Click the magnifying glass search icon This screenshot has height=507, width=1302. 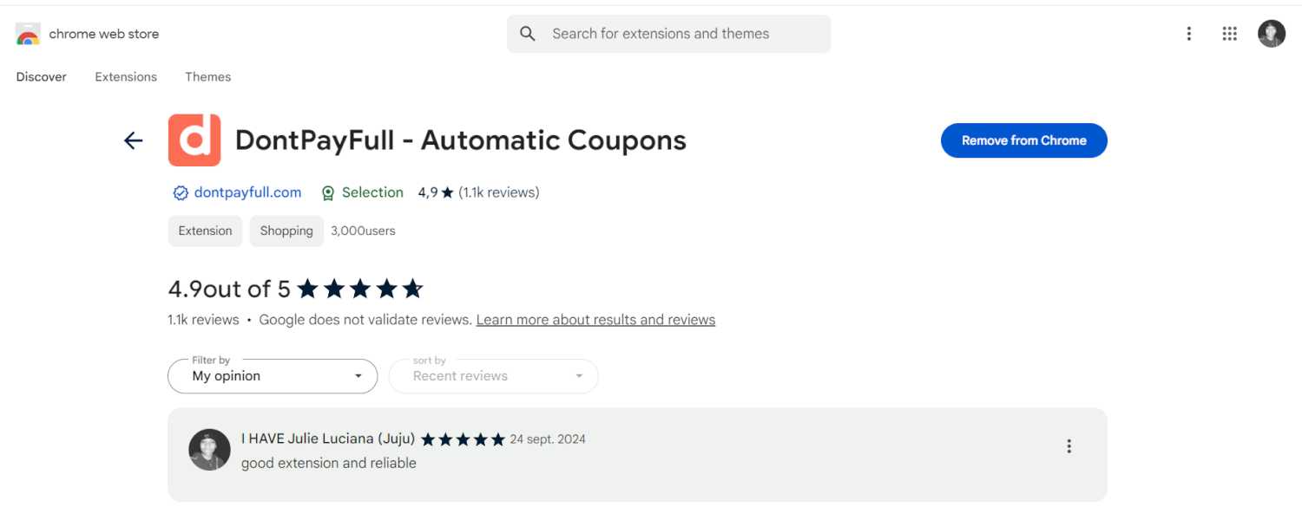point(528,34)
